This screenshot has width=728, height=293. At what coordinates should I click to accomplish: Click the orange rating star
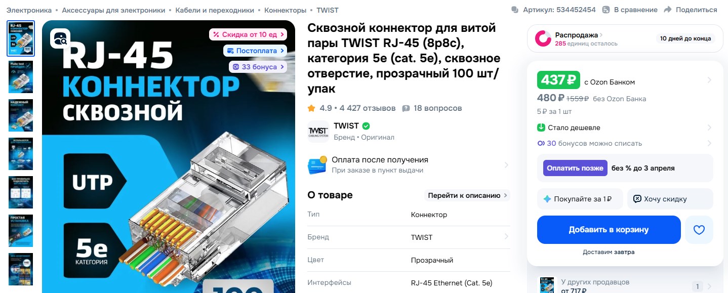tap(311, 108)
